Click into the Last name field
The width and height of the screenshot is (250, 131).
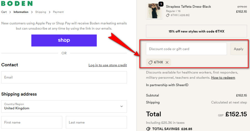click(96, 122)
